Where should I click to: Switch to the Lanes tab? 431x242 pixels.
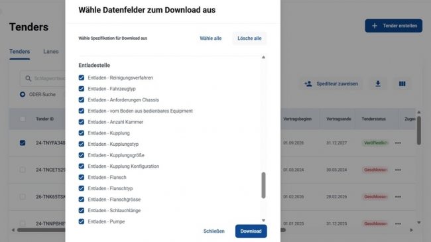[51, 52]
